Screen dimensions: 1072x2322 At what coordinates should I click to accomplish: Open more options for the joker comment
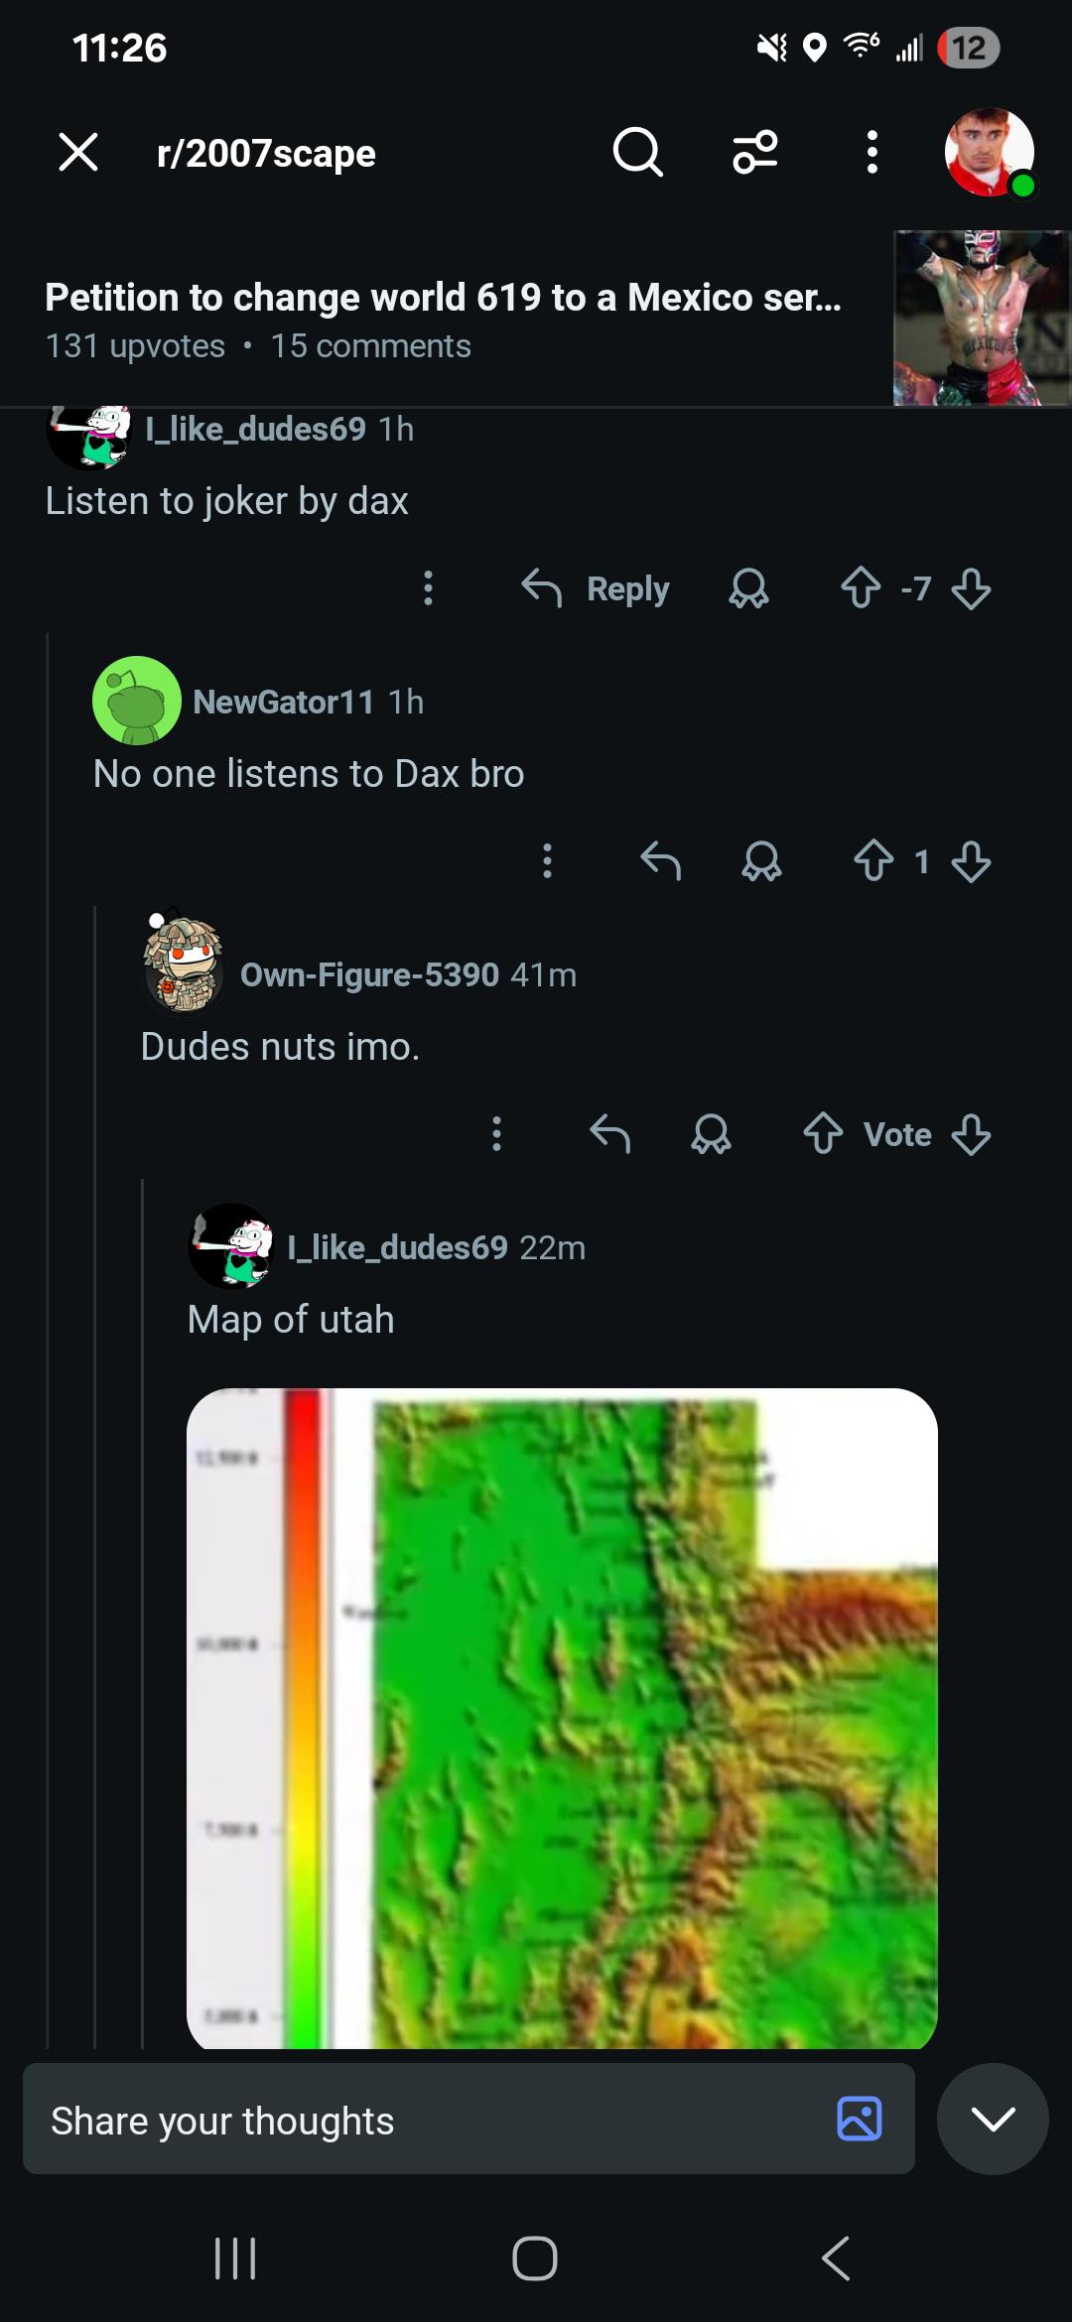[428, 588]
